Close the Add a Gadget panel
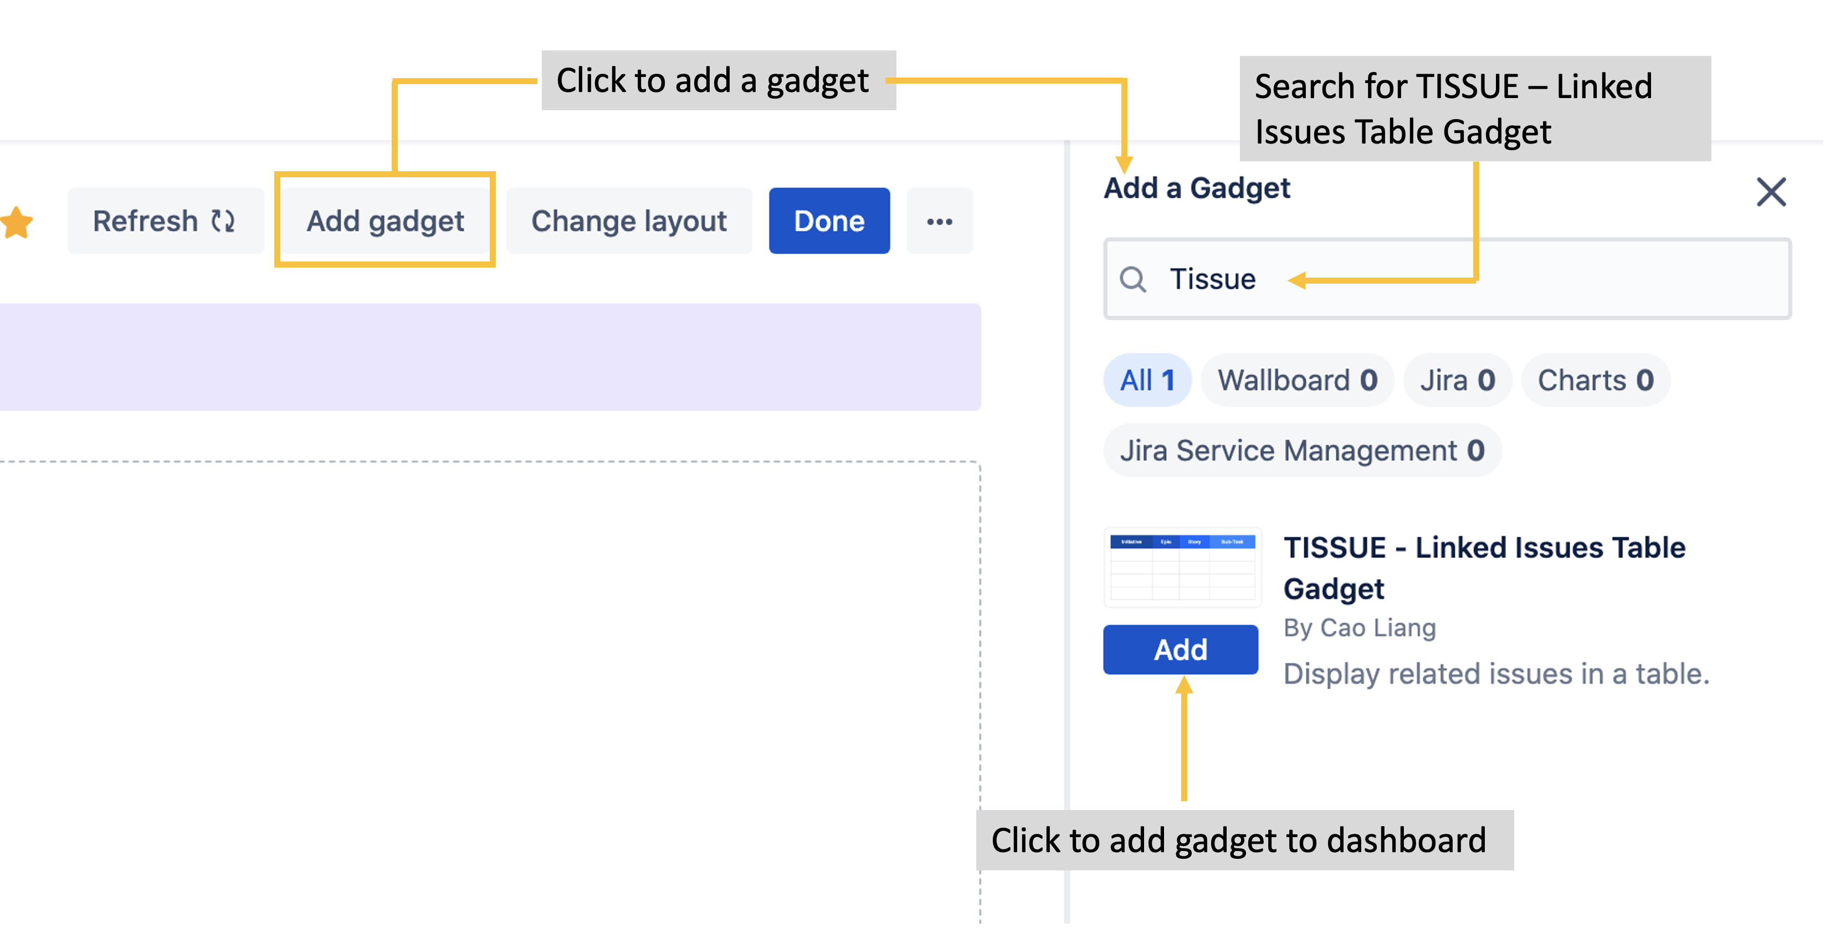Image resolution: width=1825 pixels, height=933 pixels. click(x=1771, y=192)
